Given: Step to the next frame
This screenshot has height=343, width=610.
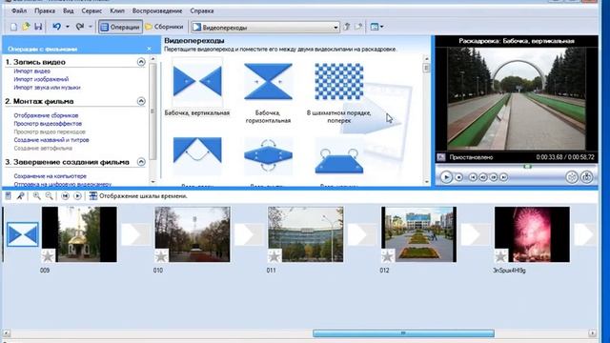Looking at the screenshot, I should click(x=494, y=177).
